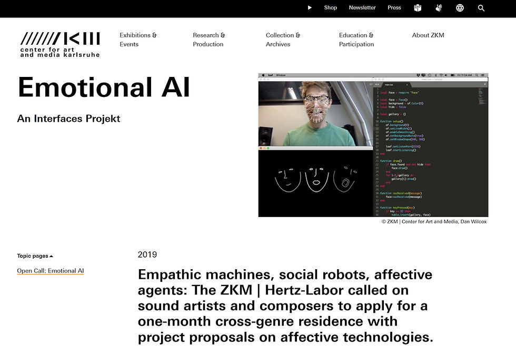Open the About ZKM menu
The image size is (516, 353).
tap(428, 35)
